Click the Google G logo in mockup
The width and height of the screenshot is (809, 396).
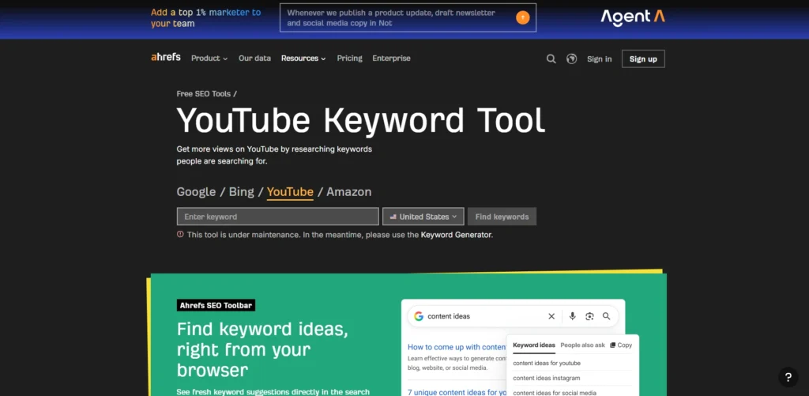coord(419,316)
